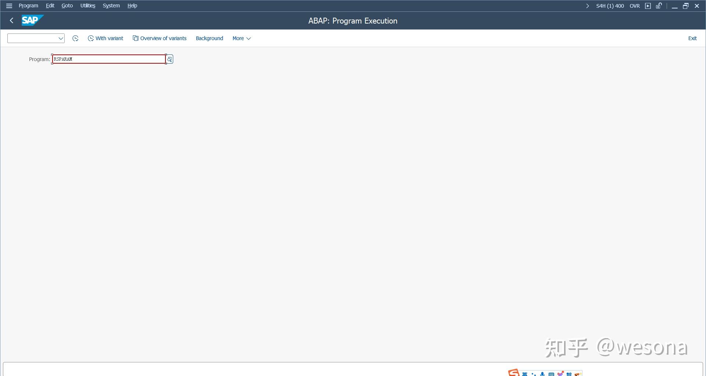Screen dimensions: 706x376
Task: Toggle Chinese/English with the 英 indicator
Action: pos(525,373)
